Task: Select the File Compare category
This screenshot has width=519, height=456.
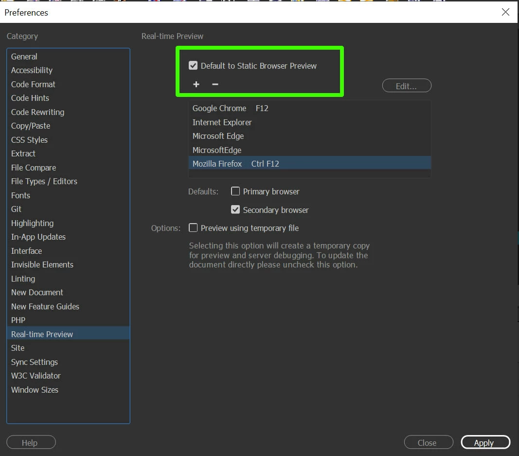Action: click(68, 168)
